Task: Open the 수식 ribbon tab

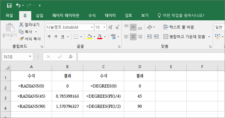Action: click(92, 15)
